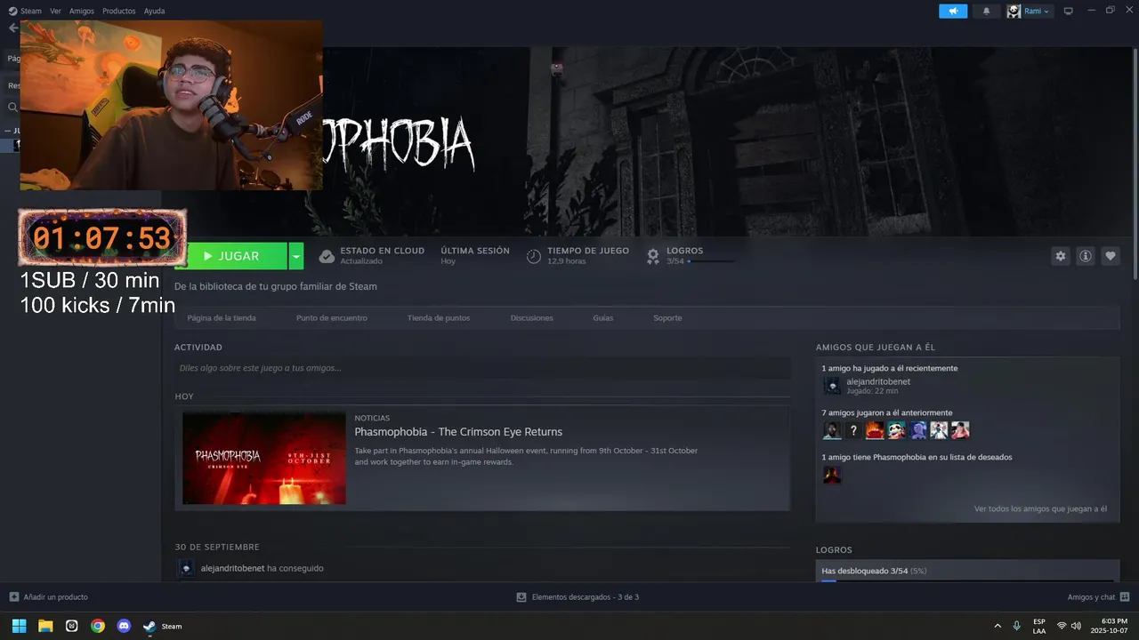
Task: Click the wishlist friend's avatar
Action: click(x=832, y=475)
